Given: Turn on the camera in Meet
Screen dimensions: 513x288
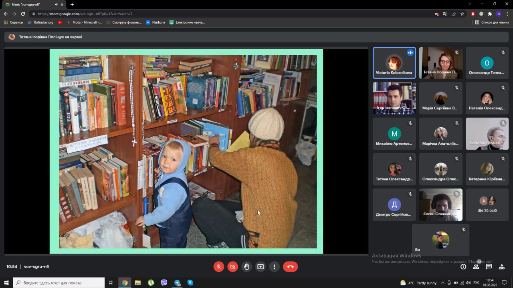Looking at the screenshot, I should click(x=232, y=267).
